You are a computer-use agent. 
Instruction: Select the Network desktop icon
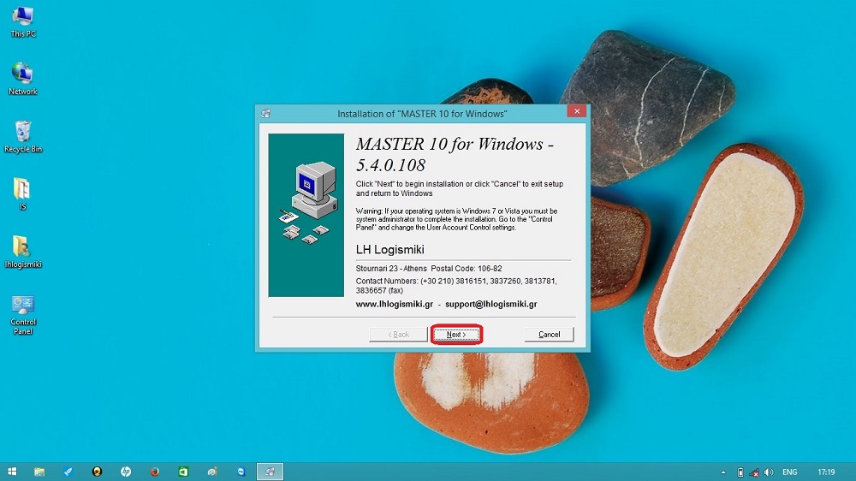click(x=23, y=79)
